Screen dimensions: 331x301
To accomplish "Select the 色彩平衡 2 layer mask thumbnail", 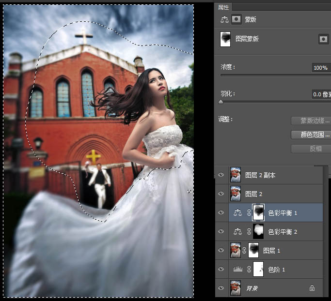I will click(x=258, y=232).
